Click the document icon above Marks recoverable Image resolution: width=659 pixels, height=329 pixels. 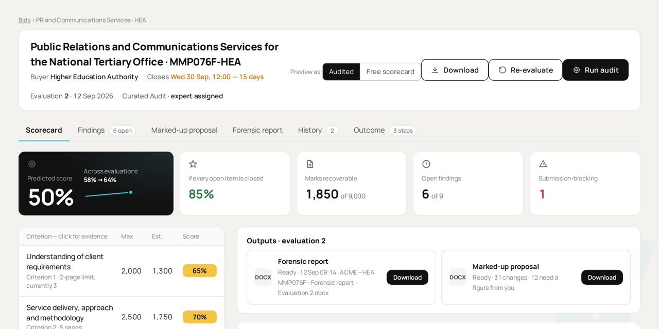(x=310, y=164)
